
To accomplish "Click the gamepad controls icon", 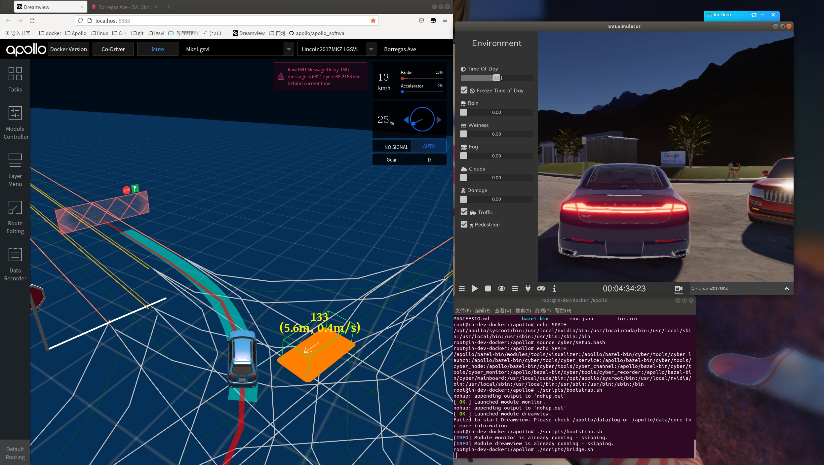I will [x=541, y=289].
